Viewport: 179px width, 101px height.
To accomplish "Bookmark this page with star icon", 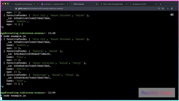I will [x=163, y=8].
